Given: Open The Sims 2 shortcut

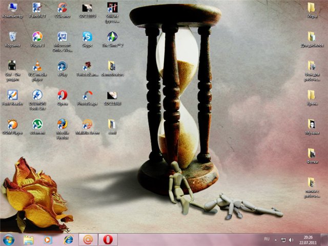Looking at the screenshot, I should click(x=112, y=37).
